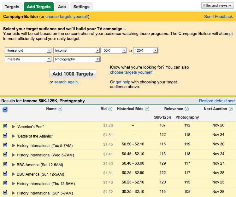This screenshot has width=236, height=197.
Task: Expand History International (Tue 5-7AM) row
Action: pos(13,145)
